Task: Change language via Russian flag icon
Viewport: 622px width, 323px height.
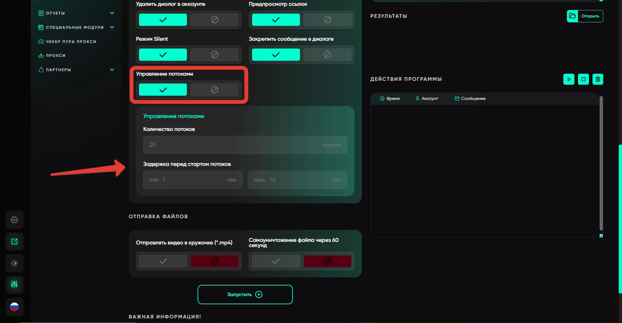Action: coord(14,307)
